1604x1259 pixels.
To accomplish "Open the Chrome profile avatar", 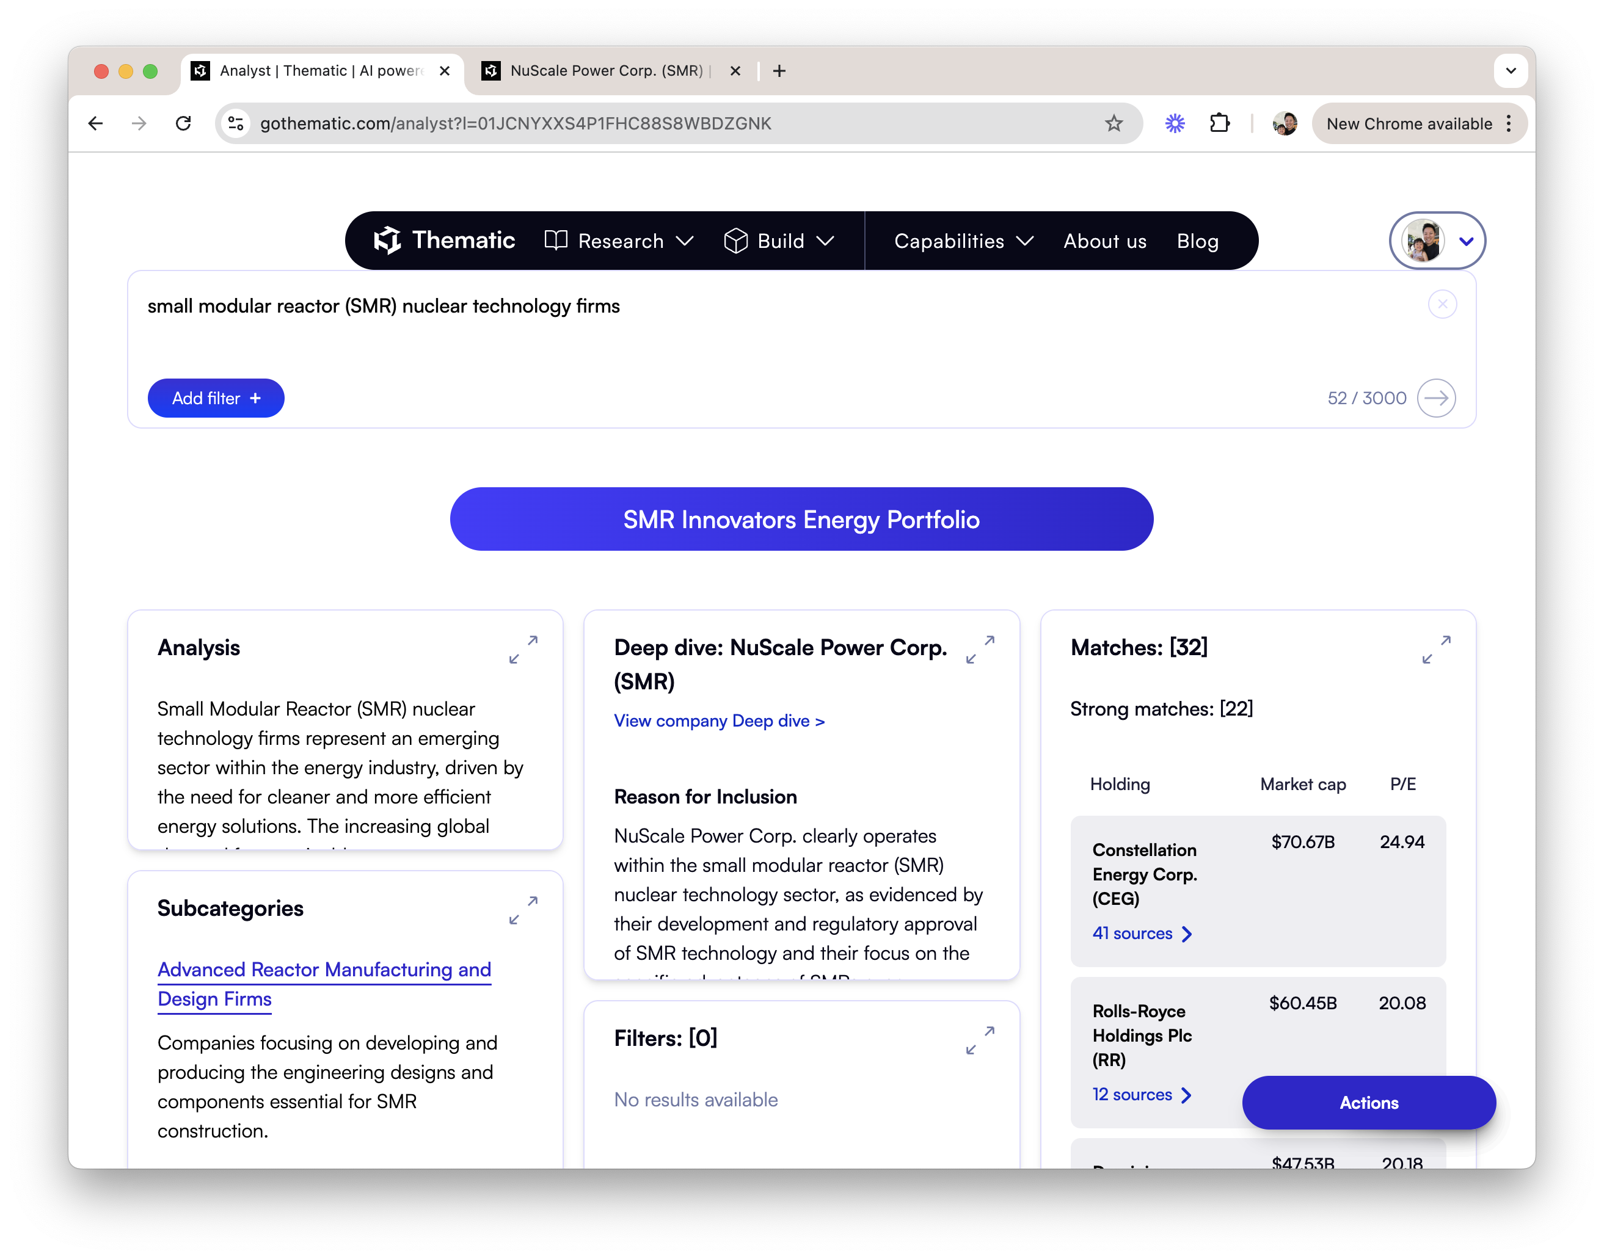I will (1285, 123).
